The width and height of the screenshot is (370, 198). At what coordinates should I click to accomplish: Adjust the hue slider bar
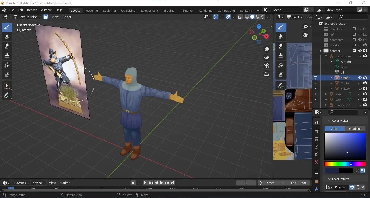click(x=345, y=164)
